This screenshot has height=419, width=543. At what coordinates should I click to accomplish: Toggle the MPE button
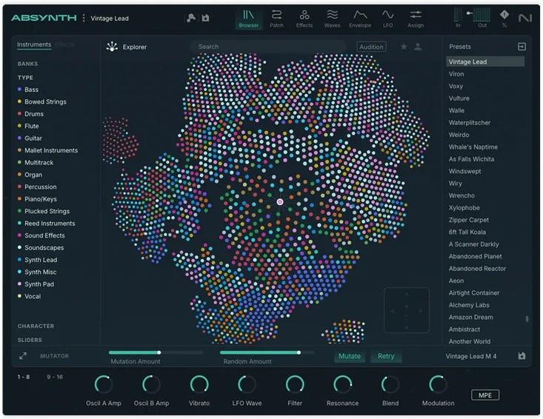(x=484, y=395)
